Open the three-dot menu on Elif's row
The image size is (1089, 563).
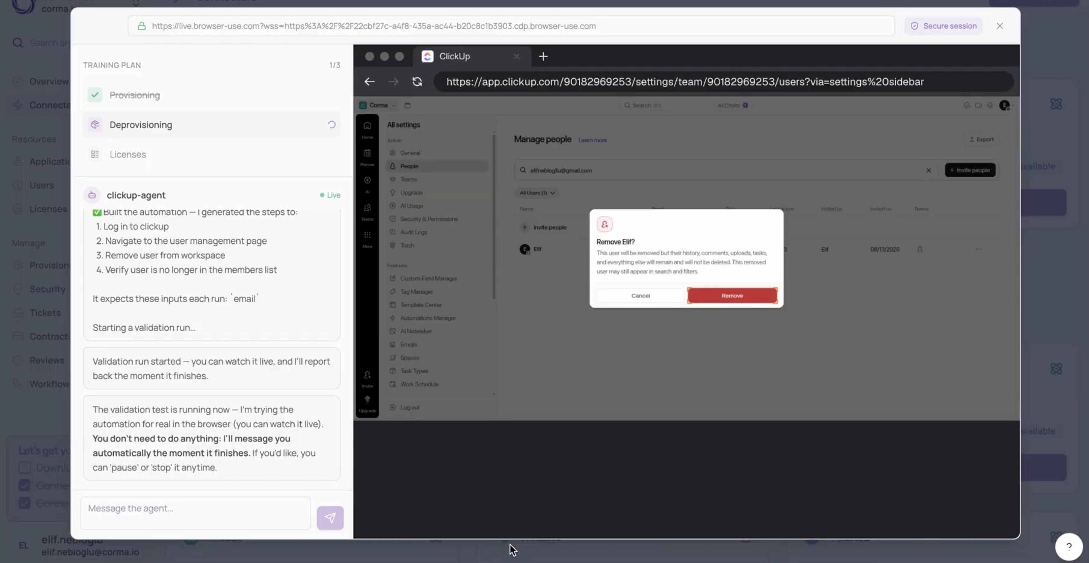(978, 249)
